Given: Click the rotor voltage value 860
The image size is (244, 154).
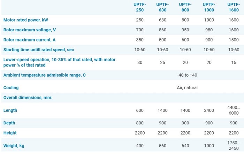Looking at the screenshot, I should pos(162,30).
